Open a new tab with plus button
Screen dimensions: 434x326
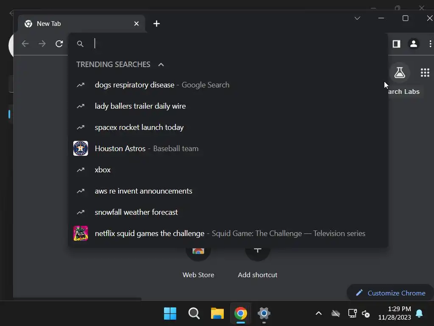pos(157,24)
